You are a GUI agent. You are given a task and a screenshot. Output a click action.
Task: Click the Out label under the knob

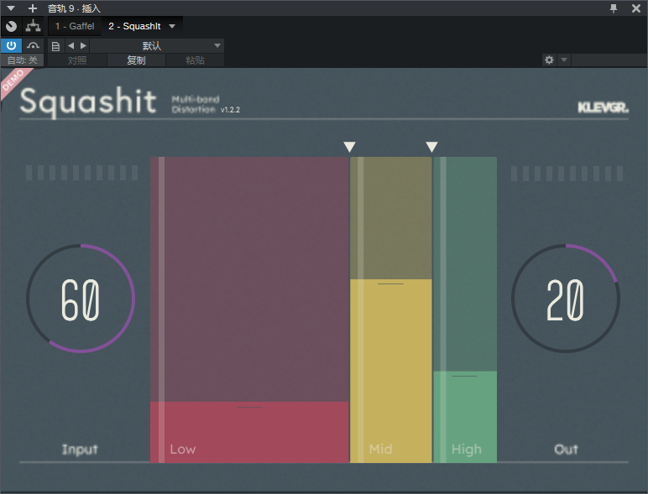click(x=567, y=450)
